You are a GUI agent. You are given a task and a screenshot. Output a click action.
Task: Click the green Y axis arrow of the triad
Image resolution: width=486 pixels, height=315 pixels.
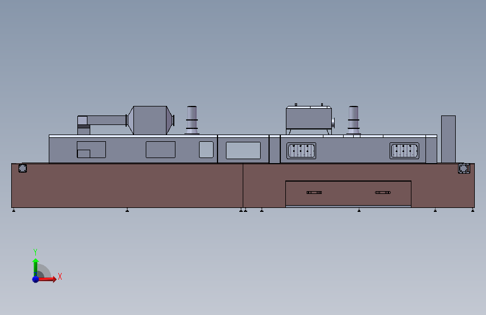35,267
